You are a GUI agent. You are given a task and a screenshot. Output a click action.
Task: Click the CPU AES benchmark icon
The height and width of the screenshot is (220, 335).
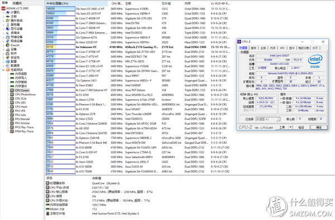coord(12,102)
